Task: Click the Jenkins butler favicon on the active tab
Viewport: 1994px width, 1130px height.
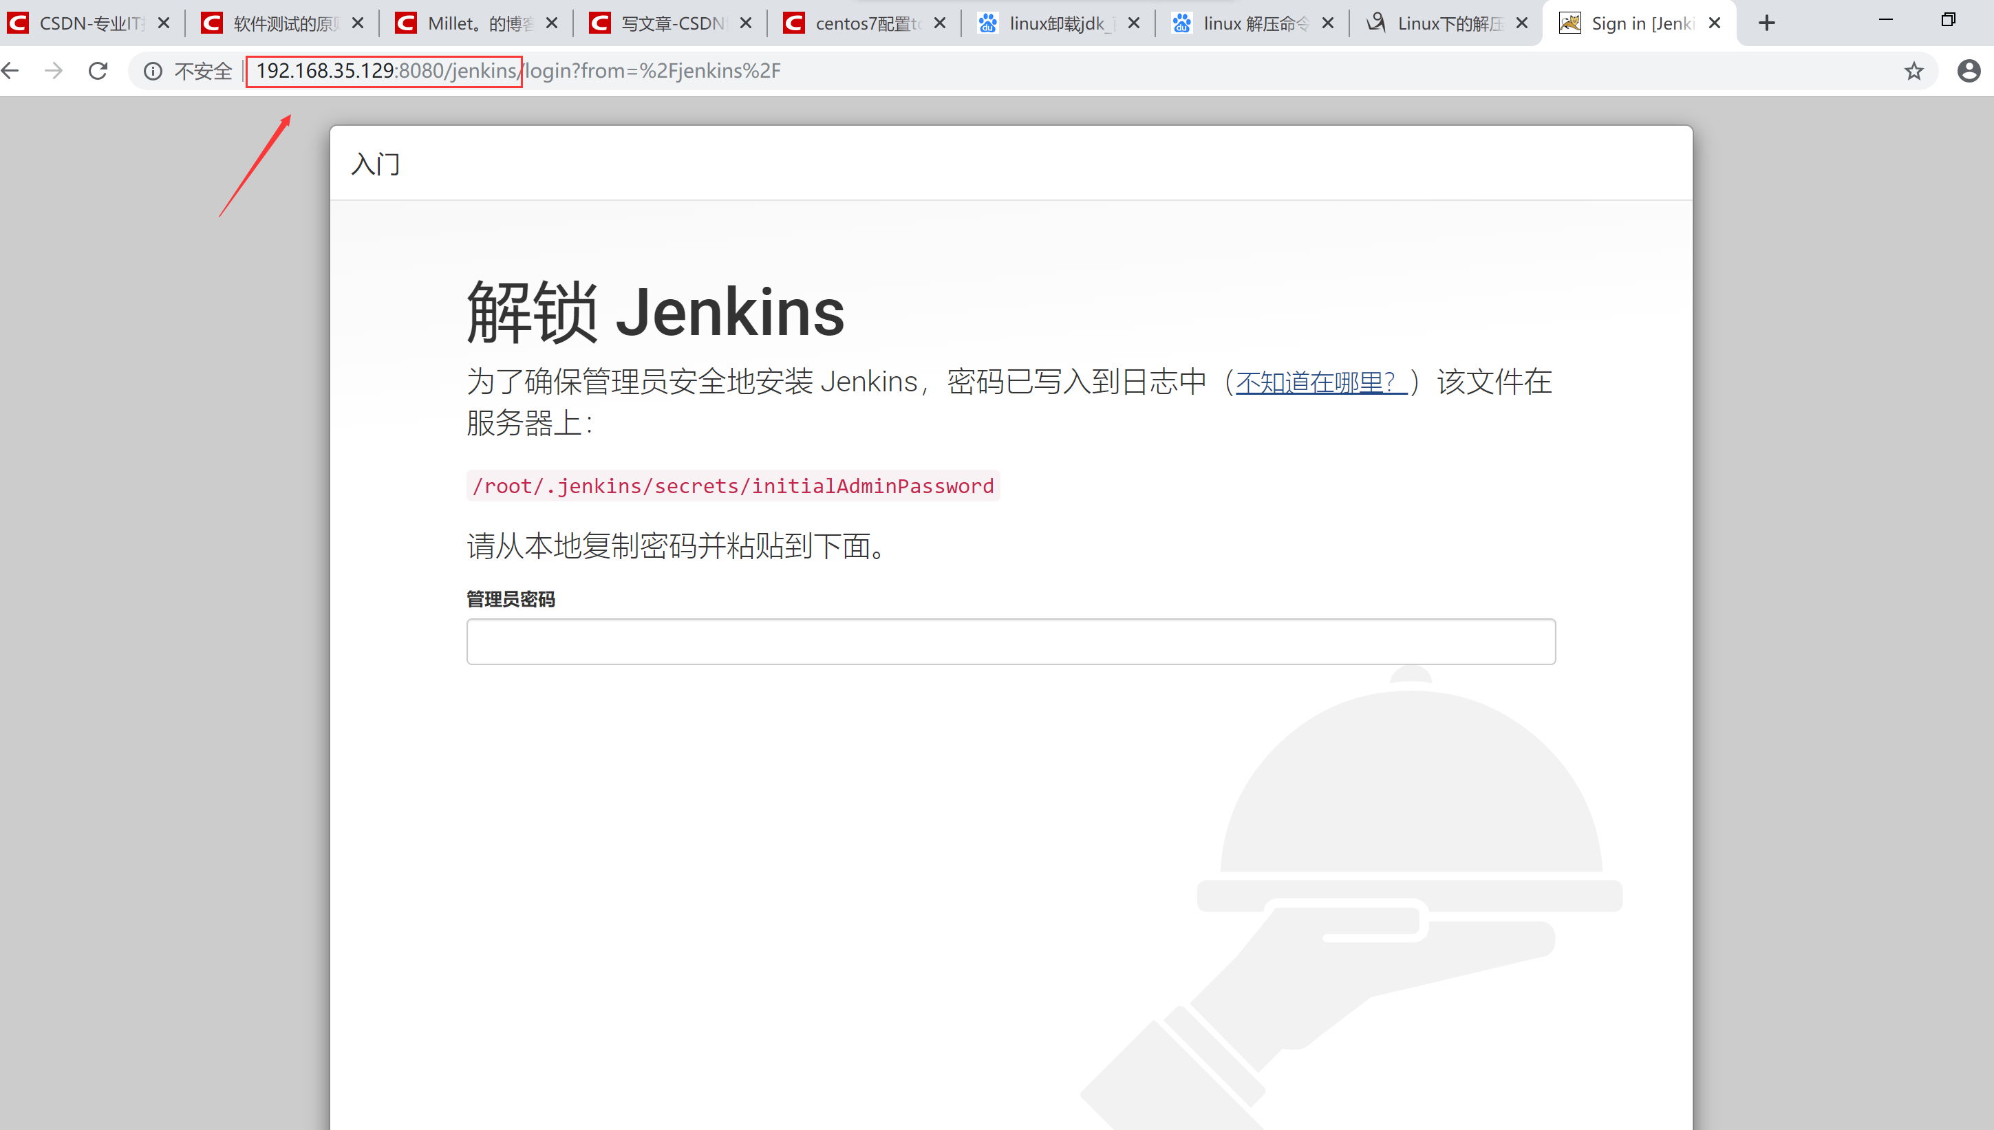Action: tap(1569, 23)
